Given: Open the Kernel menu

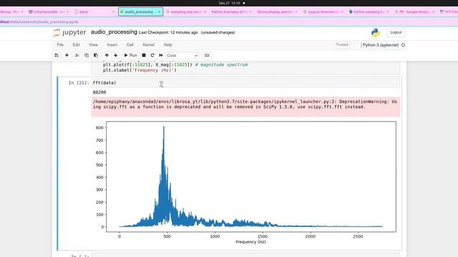Looking at the screenshot, I should [148, 45].
